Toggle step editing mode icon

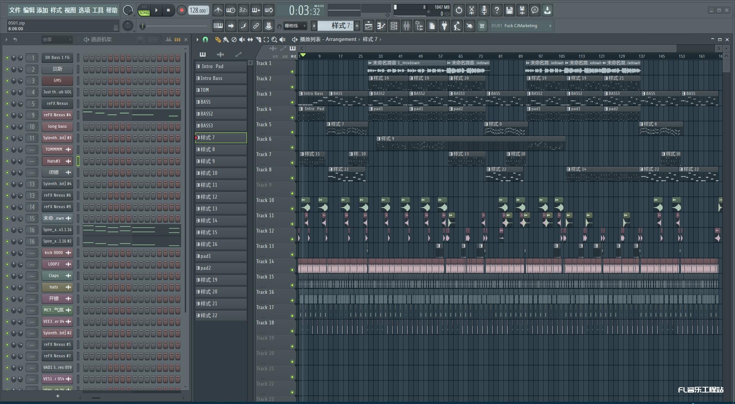click(243, 26)
